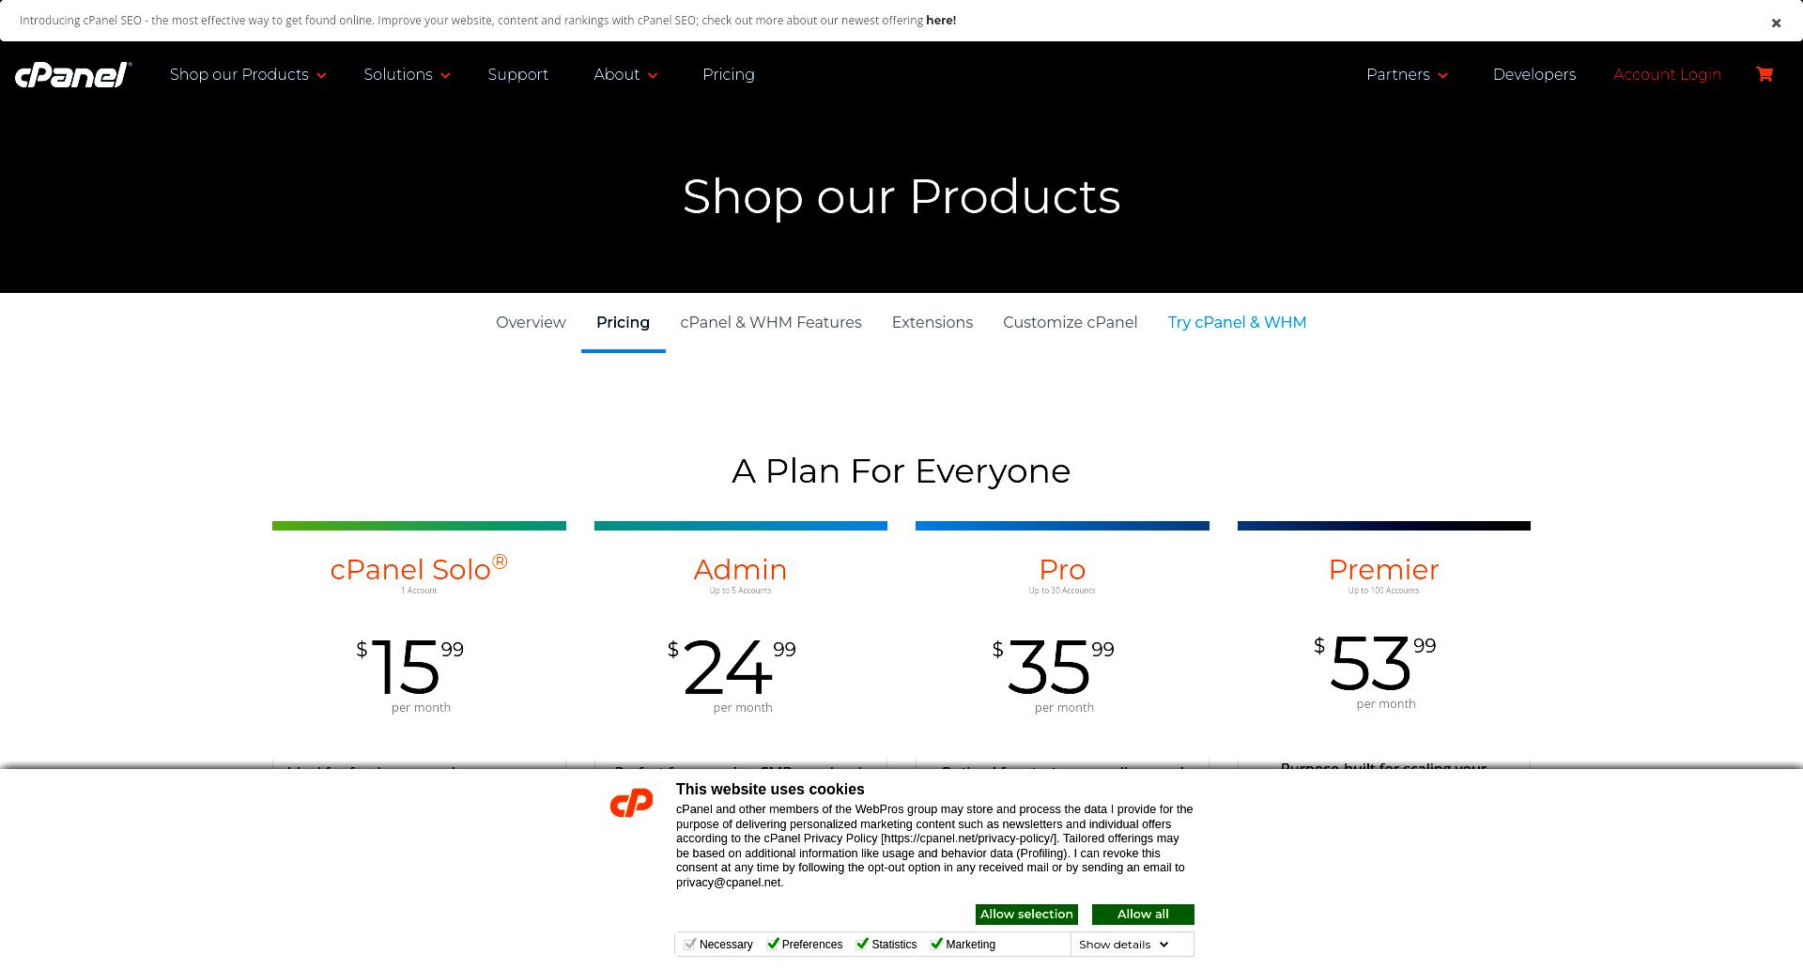
Task: Toggle the Preferences cookie checkbox
Action: 773,944
